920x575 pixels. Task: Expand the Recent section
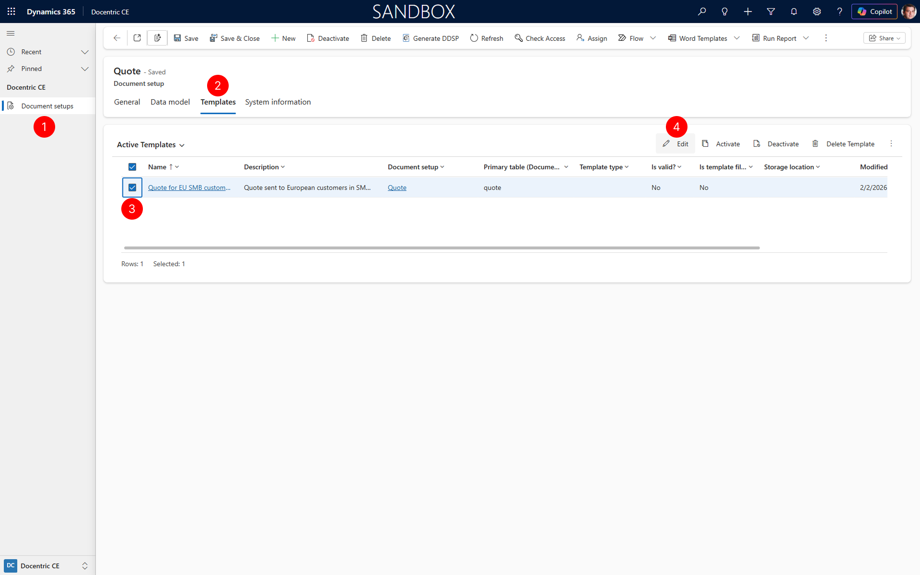click(x=85, y=52)
